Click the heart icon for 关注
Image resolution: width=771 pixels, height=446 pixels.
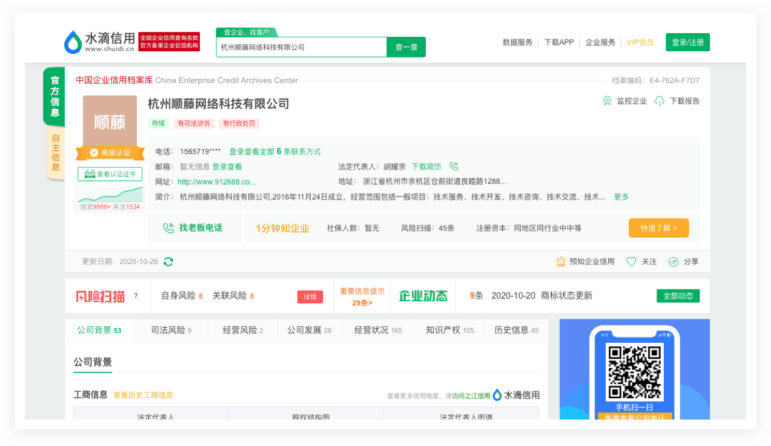[631, 262]
